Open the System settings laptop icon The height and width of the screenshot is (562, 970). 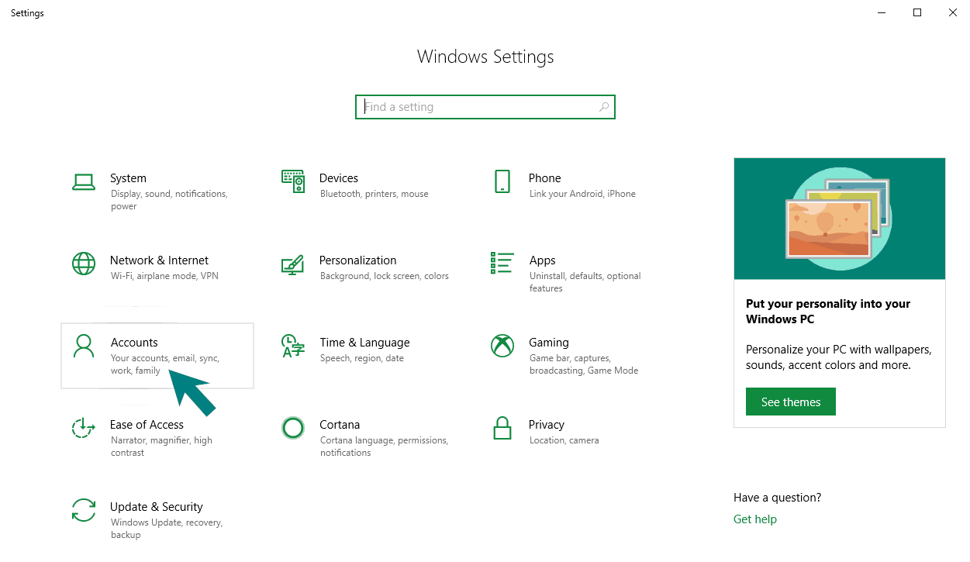tap(84, 182)
